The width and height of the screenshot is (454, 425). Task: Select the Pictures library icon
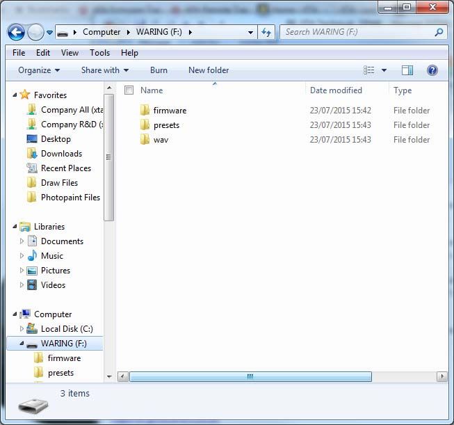coord(32,271)
